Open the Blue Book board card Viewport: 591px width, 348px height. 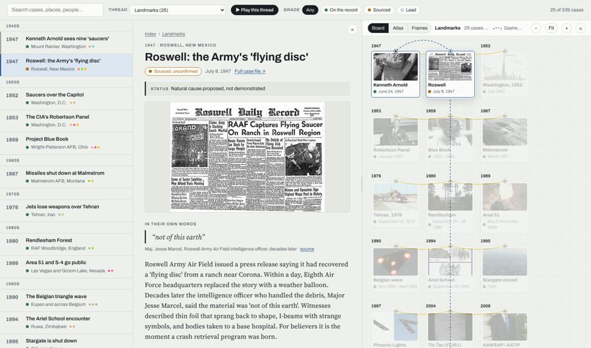click(x=450, y=139)
